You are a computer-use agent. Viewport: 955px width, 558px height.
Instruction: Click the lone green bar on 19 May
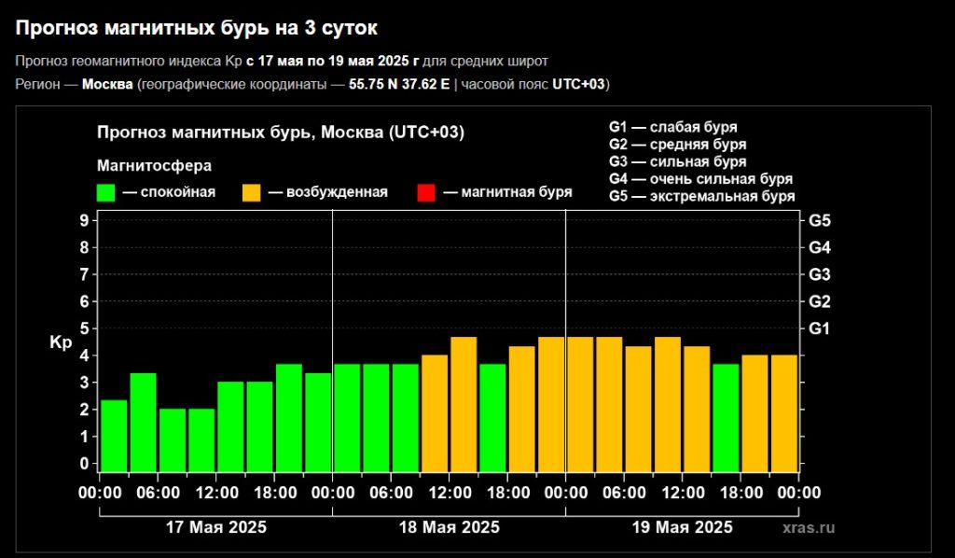726,418
